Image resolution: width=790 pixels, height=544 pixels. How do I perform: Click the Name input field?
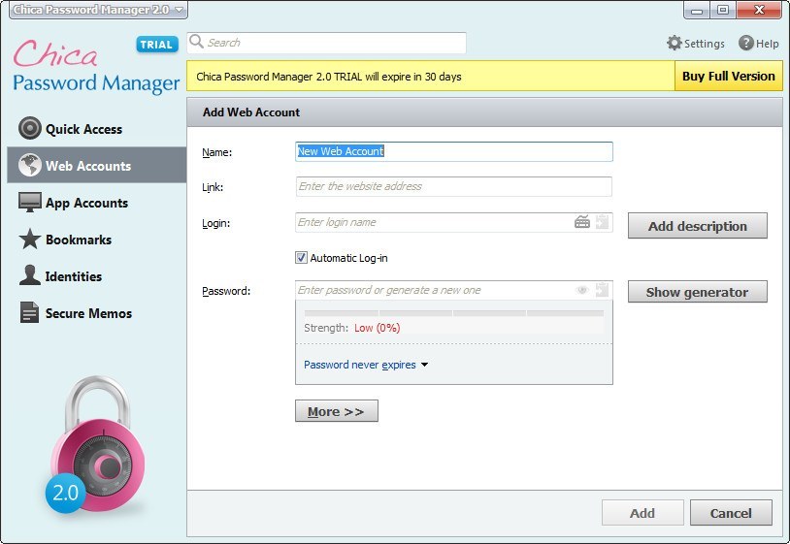click(x=454, y=151)
